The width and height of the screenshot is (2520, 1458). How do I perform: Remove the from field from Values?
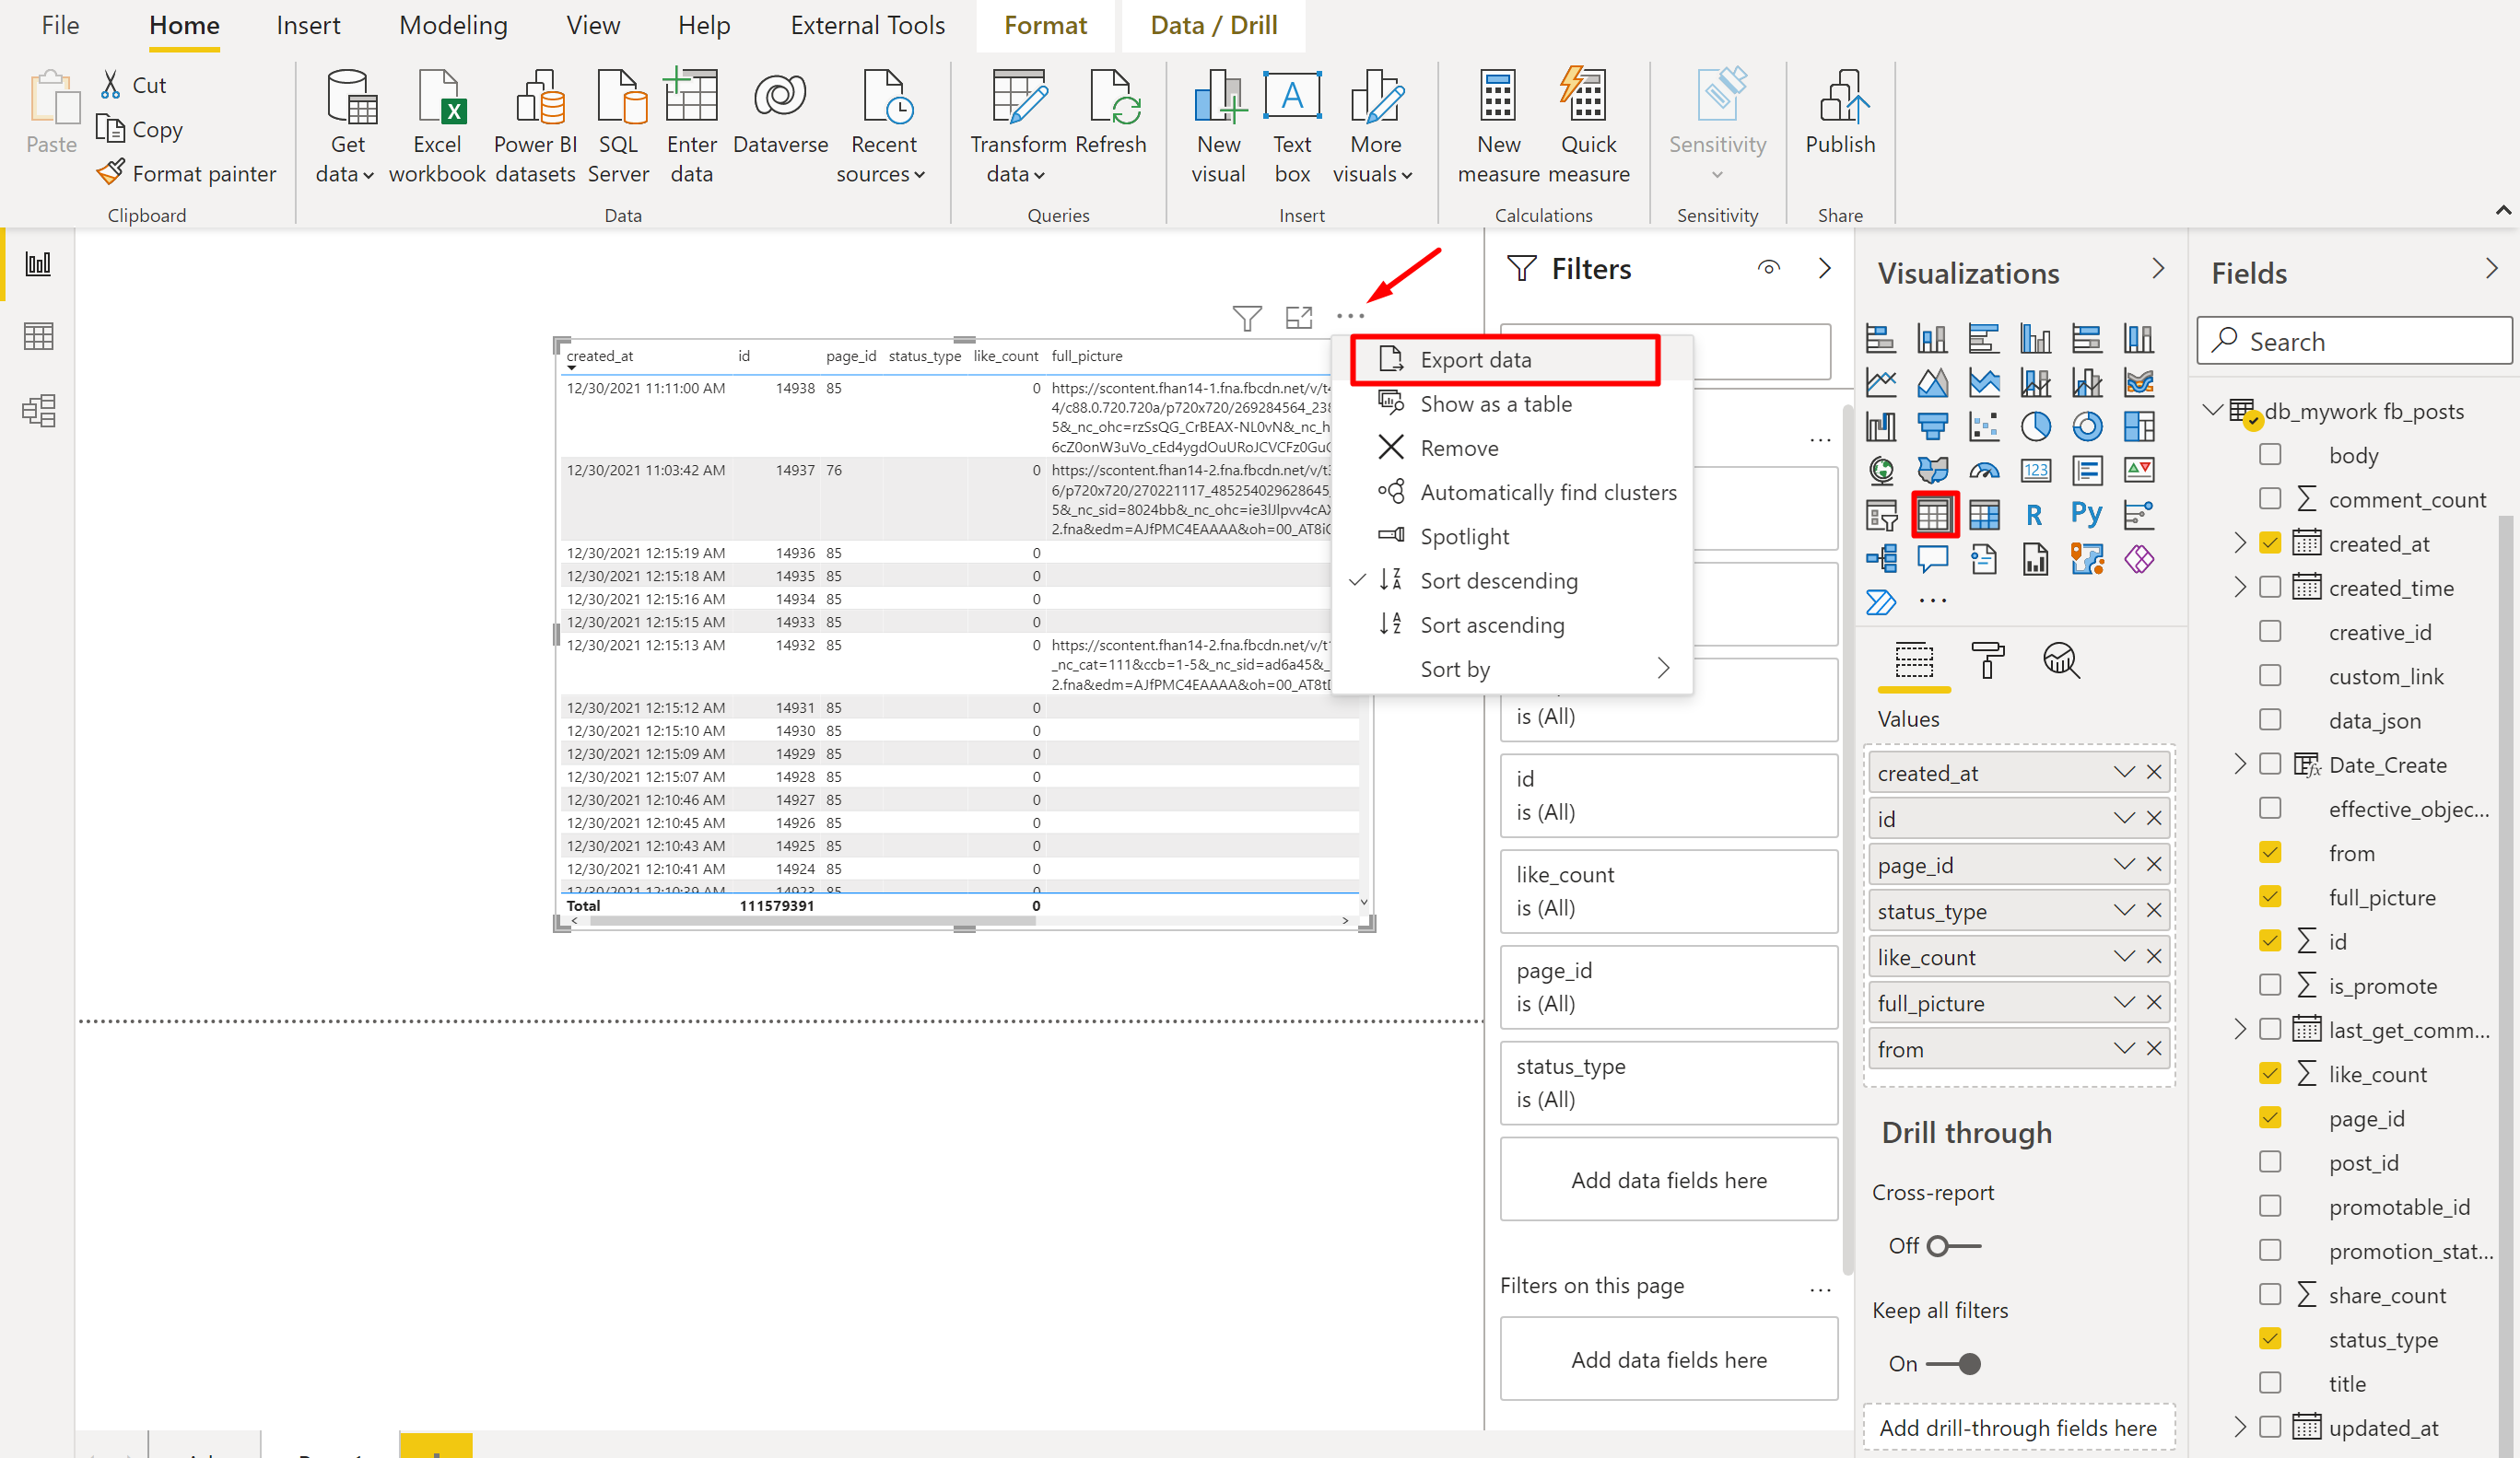(2153, 1048)
